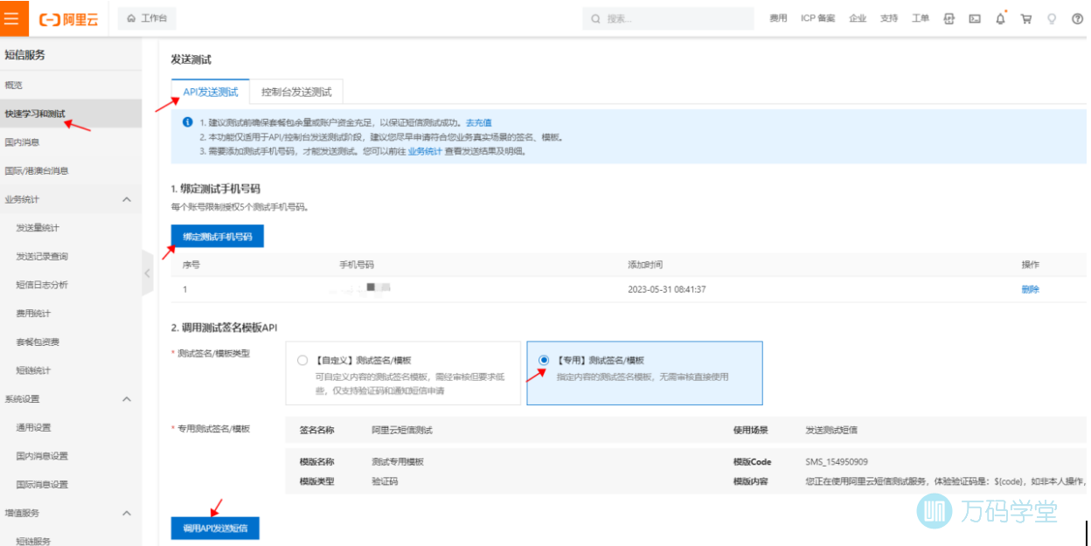
Task: Collapse the 增值服务 section
Action: [126, 513]
